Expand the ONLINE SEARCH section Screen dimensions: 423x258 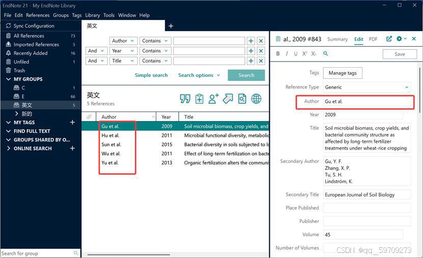pos(8,148)
